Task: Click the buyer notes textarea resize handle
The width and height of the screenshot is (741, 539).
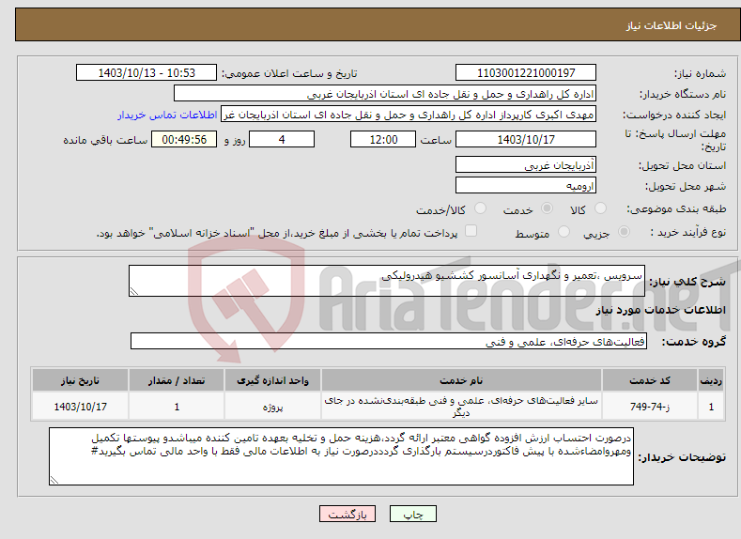Action: pyautogui.click(x=54, y=480)
